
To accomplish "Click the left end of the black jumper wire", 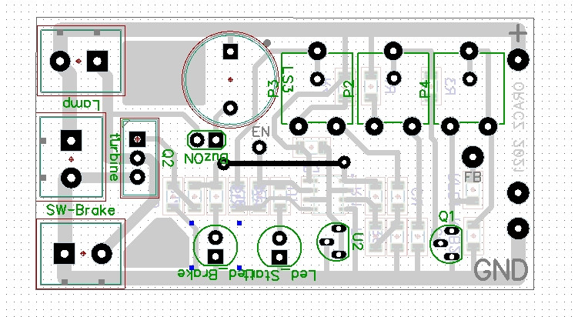I will 223,164.
